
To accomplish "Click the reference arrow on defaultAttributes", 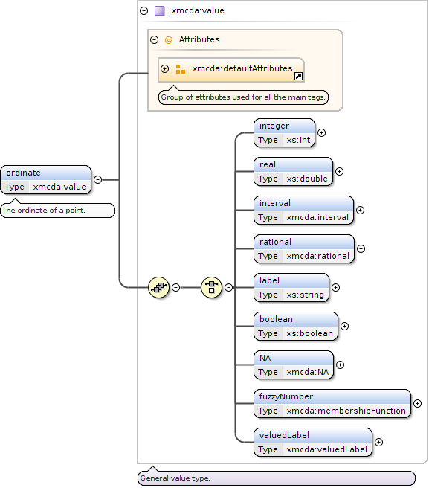I will 298,76.
